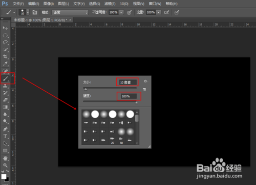This screenshot has height=185, width=256.
Task: Open the brush preset picker size thumbnail
Action: [23, 12]
